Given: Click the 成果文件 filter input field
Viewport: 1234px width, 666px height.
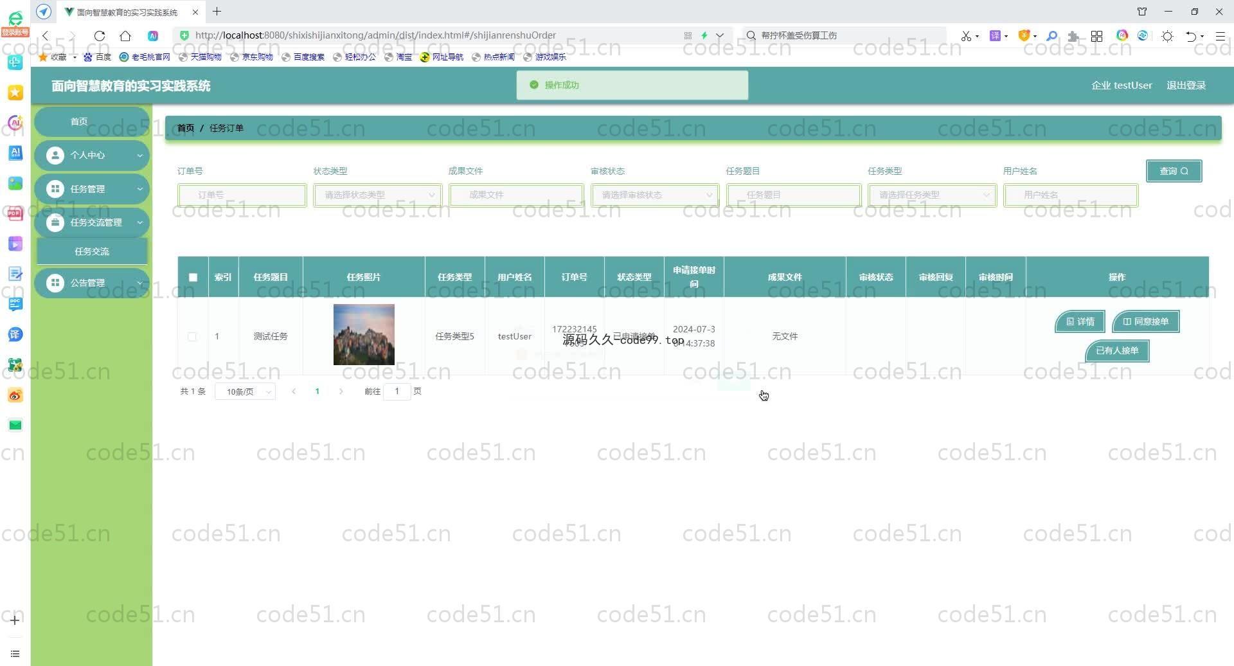Looking at the screenshot, I should click(x=516, y=195).
